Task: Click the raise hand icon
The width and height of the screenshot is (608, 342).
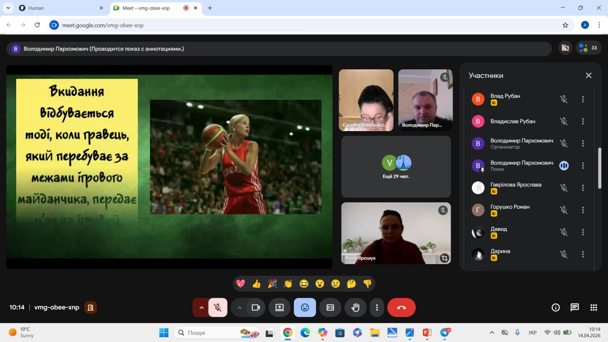Action: point(355,307)
